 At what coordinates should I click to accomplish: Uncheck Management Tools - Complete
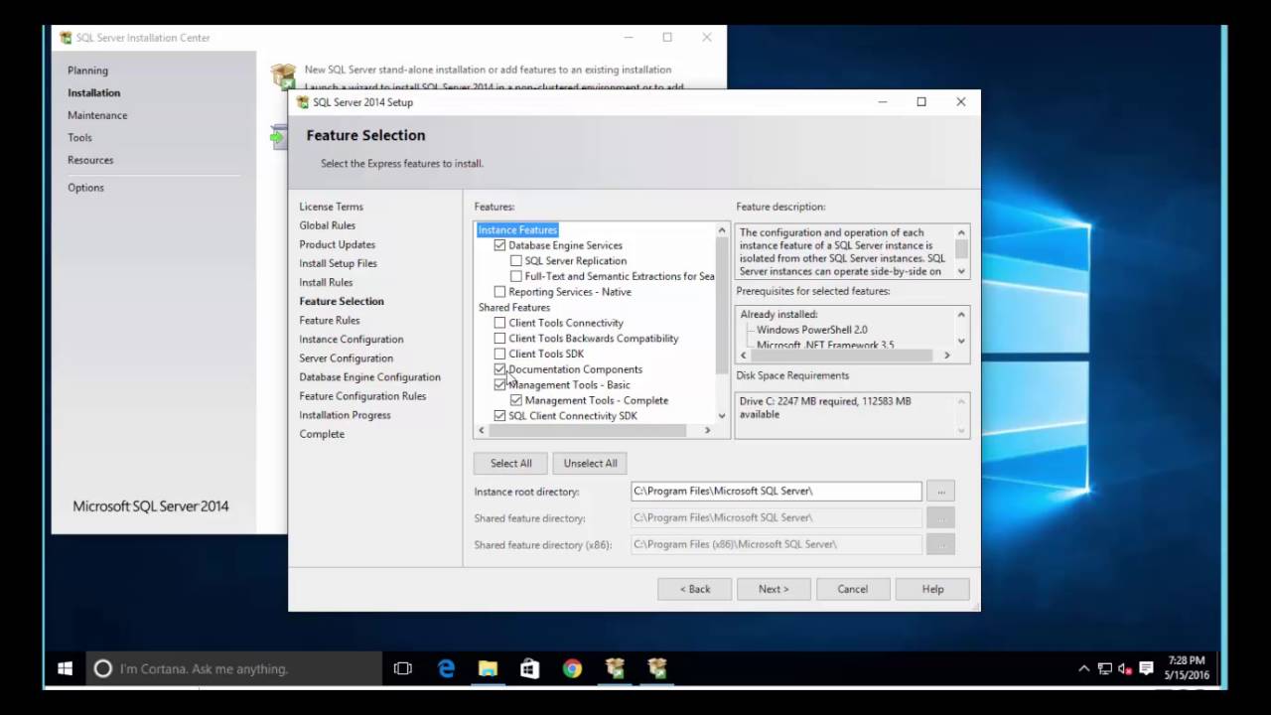pos(515,400)
